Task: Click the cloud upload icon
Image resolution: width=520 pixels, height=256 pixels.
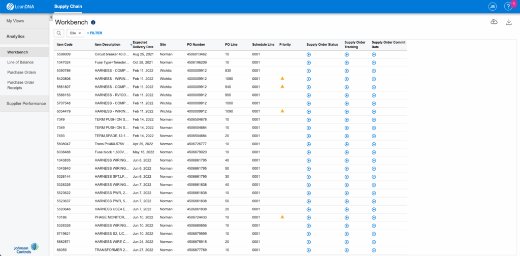Action: tap(494, 22)
